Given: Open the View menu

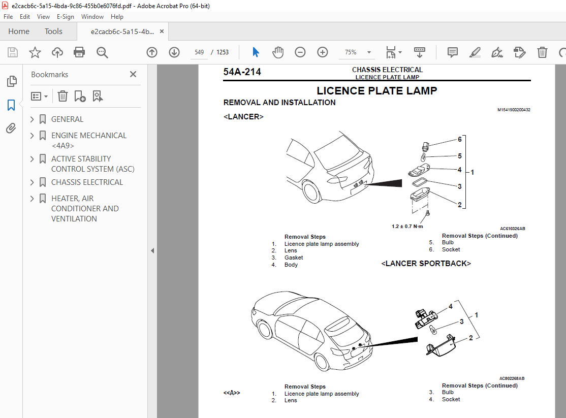Looking at the screenshot, I should (43, 17).
